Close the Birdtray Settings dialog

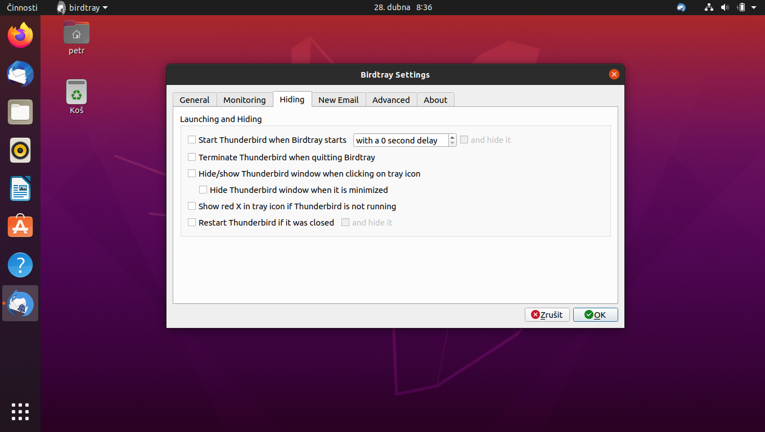click(x=614, y=74)
